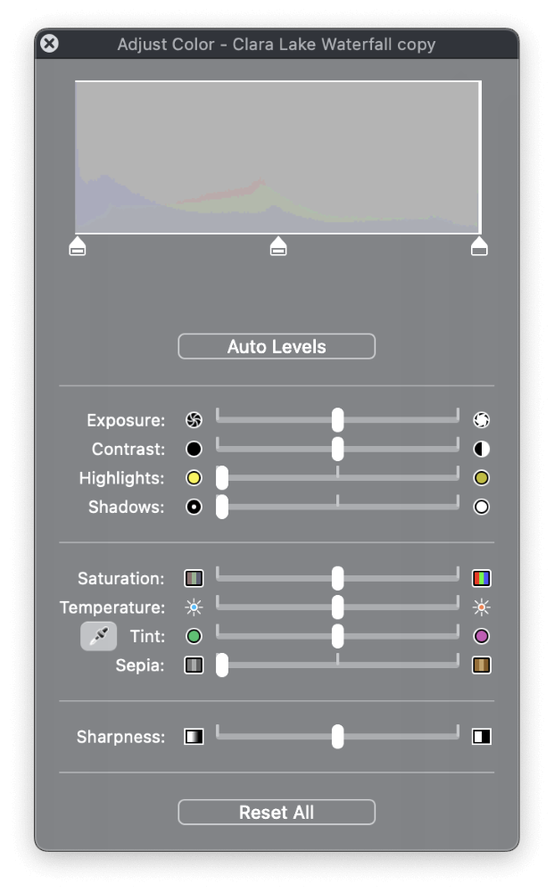Click the high exposure aperture icon
This screenshot has width=554, height=892.
point(481,420)
